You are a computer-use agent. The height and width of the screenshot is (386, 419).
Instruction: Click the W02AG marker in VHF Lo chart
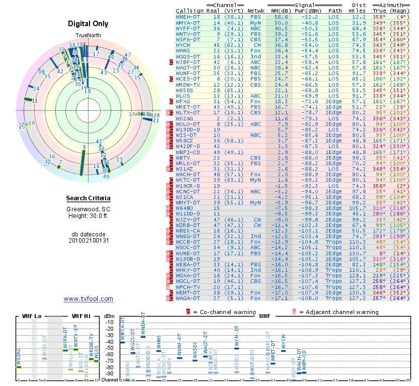(19, 367)
